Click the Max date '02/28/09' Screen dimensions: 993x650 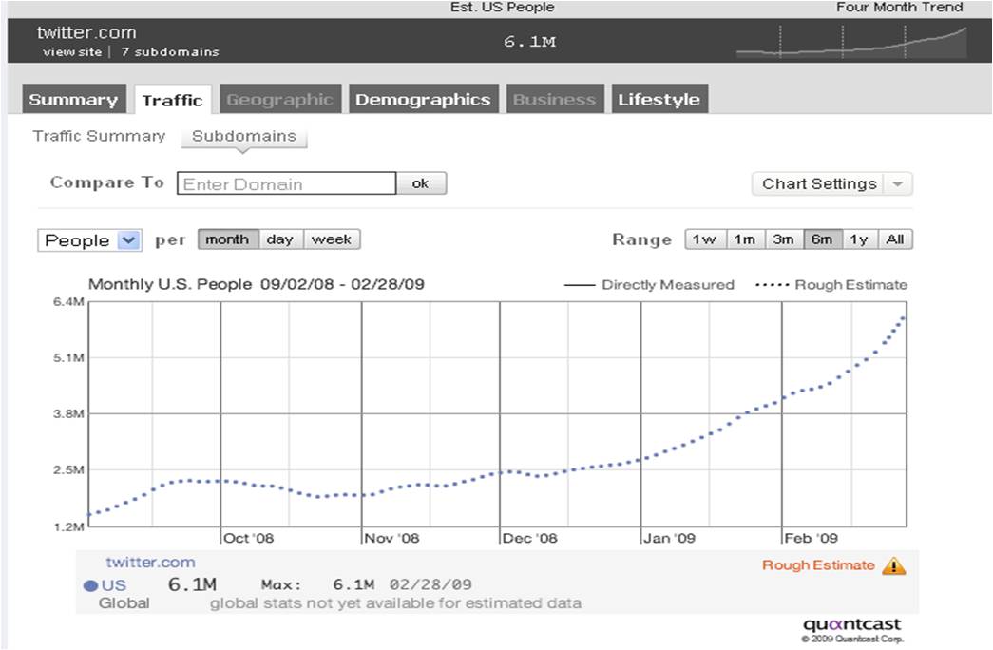click(430, 584)
